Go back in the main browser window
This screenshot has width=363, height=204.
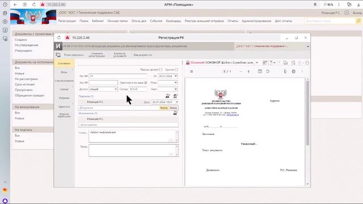click(15, 5)
